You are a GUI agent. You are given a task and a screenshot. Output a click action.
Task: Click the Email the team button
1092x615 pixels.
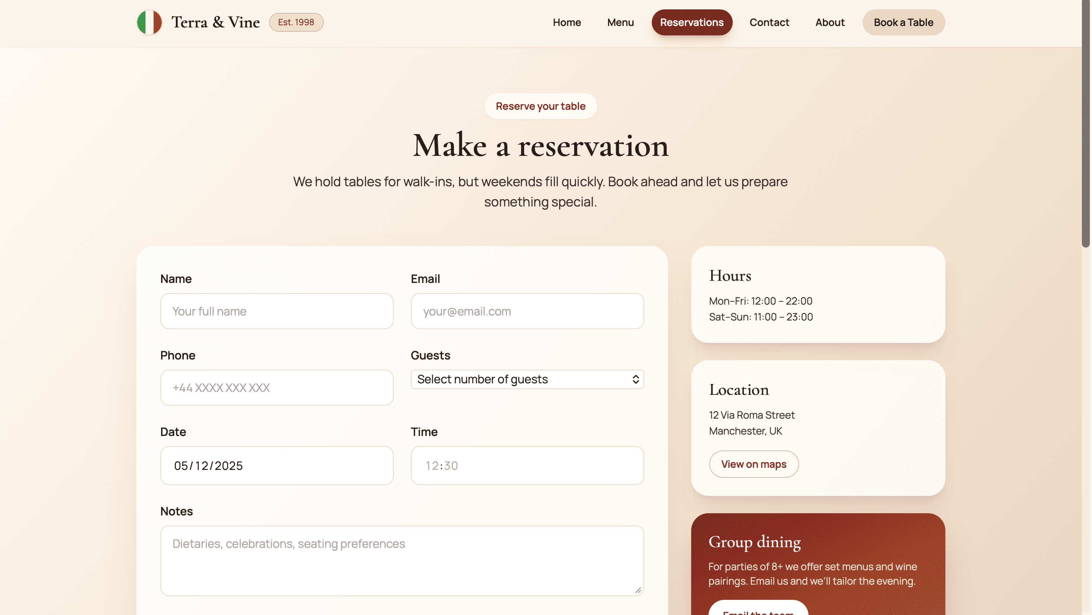click(758, 610)
